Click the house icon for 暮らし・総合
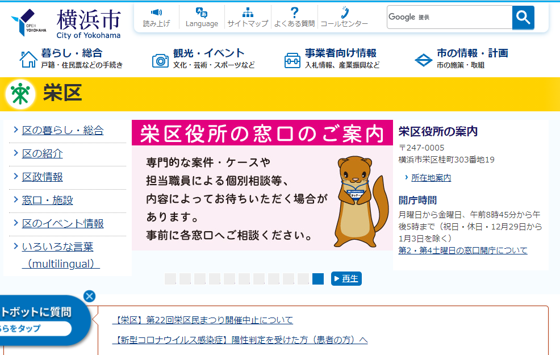Viewport: 560px width, 355px height. coord(28,59)
